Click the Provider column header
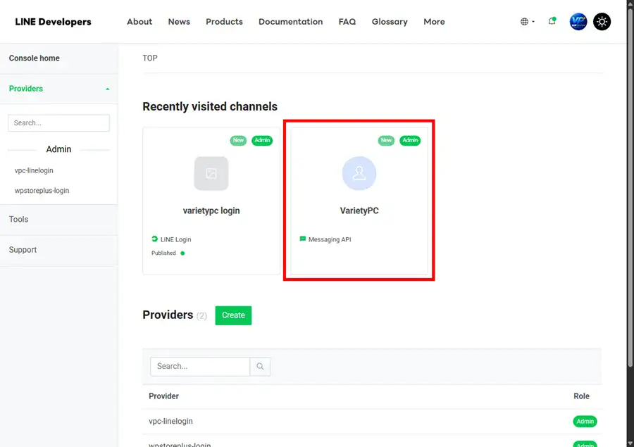The height and width of the screenshot is (447, 634). [163, 396]
